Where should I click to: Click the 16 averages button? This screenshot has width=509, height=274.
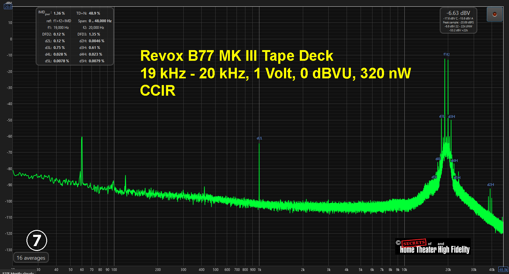pos(31,258)
